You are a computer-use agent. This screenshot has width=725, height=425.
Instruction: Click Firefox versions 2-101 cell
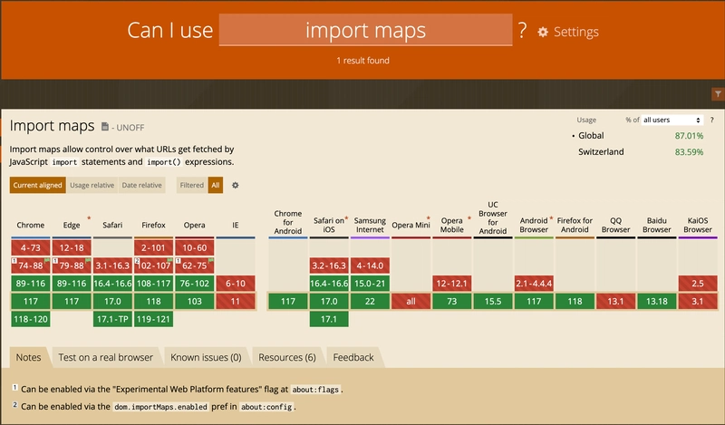pos(153,247)
